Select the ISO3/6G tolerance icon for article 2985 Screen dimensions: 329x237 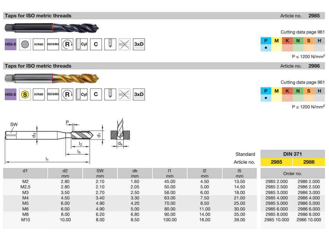[x=53, y=44]
